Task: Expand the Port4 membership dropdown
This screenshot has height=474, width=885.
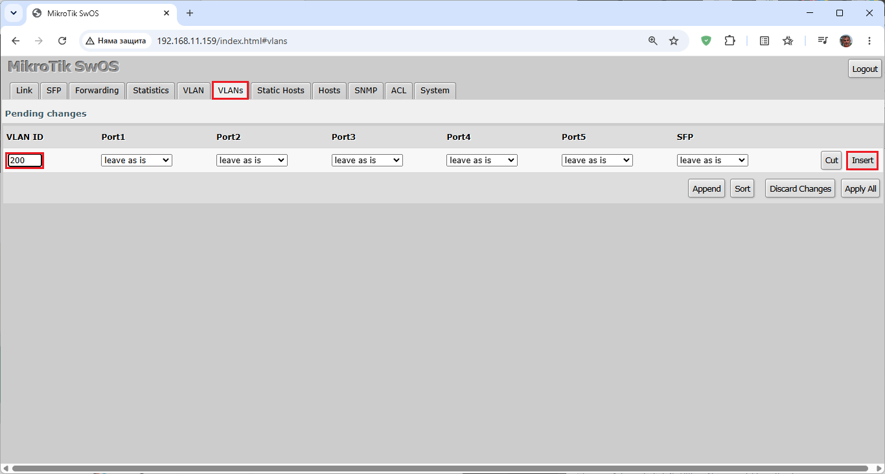Action: 482,160
